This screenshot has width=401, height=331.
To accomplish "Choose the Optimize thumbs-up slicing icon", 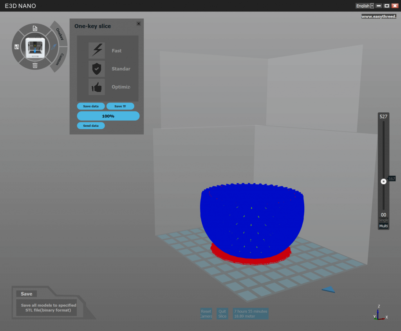I will (97, 87).
